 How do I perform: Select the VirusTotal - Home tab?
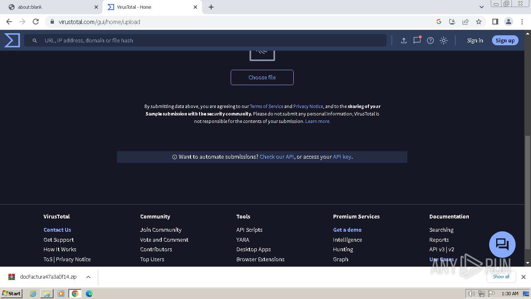pyautogui.click(x=152, y=7)
